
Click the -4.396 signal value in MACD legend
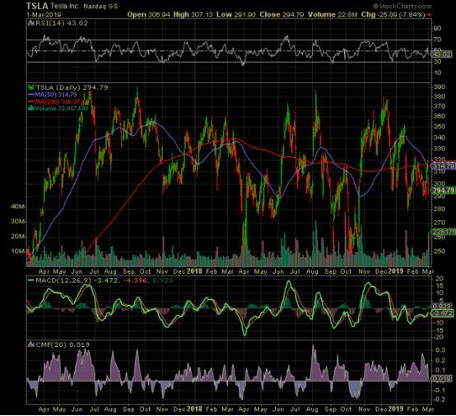tap(136, 280)
